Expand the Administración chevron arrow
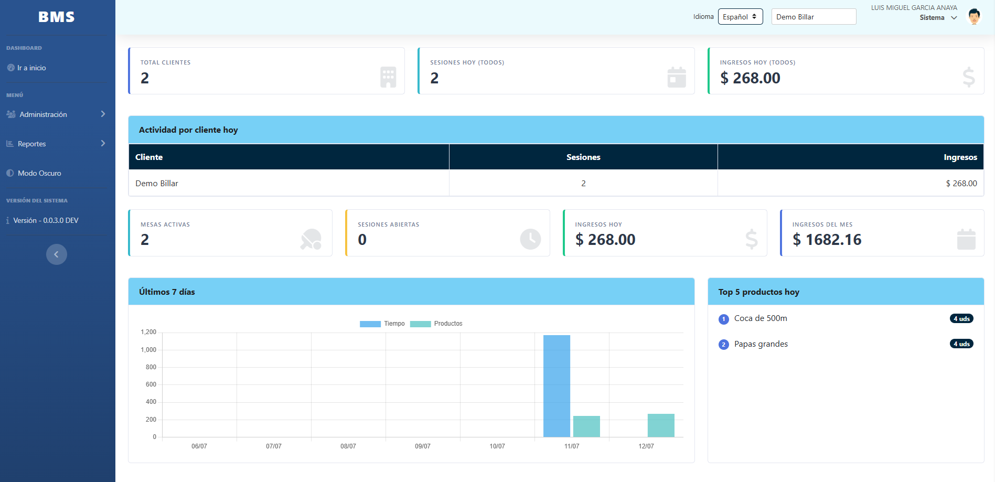 [x=103, y=114]
